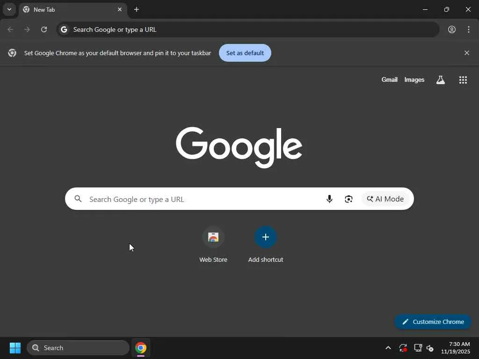This screenshot has width=479, height=359.
Task: Restore down the Chrome window
Action: 447,9
